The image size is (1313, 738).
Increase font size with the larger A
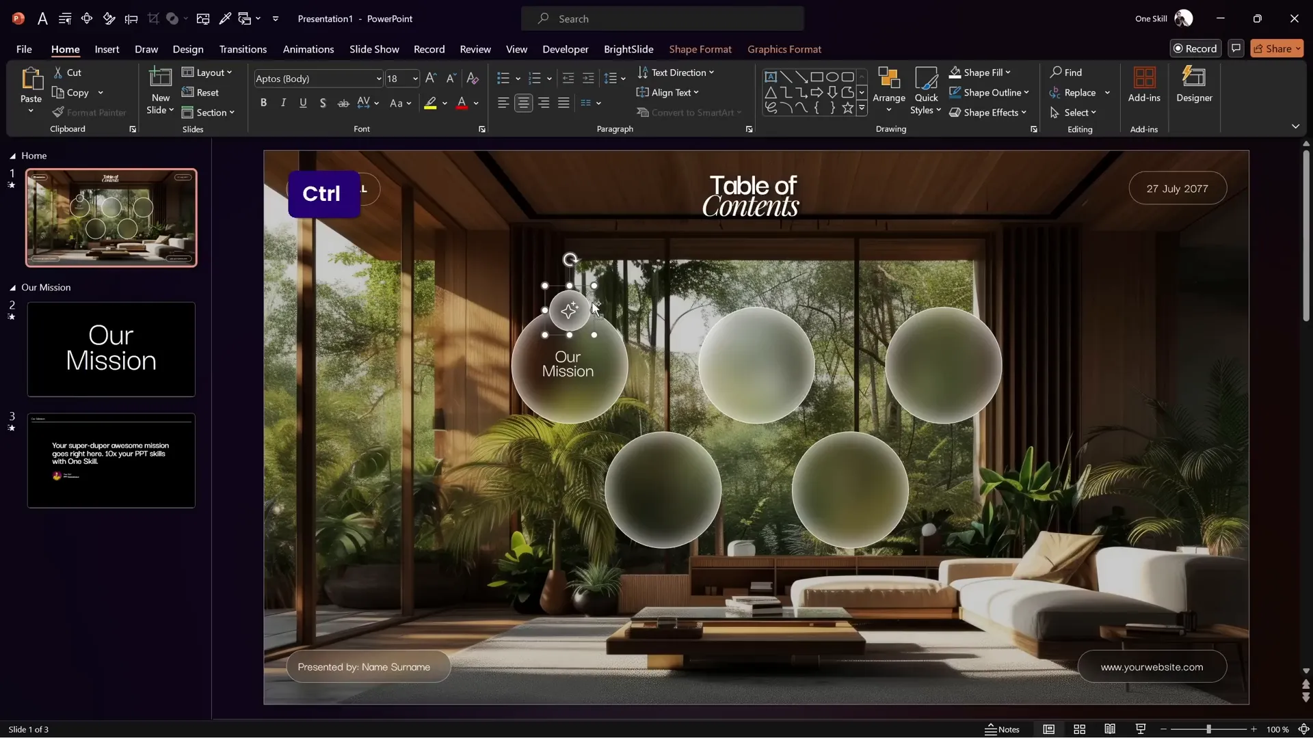(x=431, y=79)
